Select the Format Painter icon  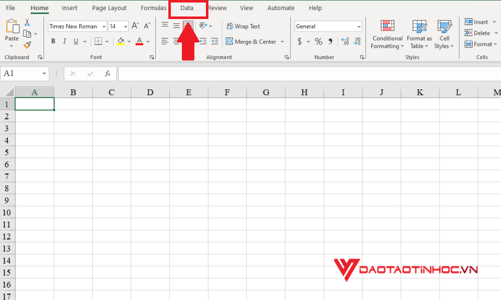(x=28, y=45)
